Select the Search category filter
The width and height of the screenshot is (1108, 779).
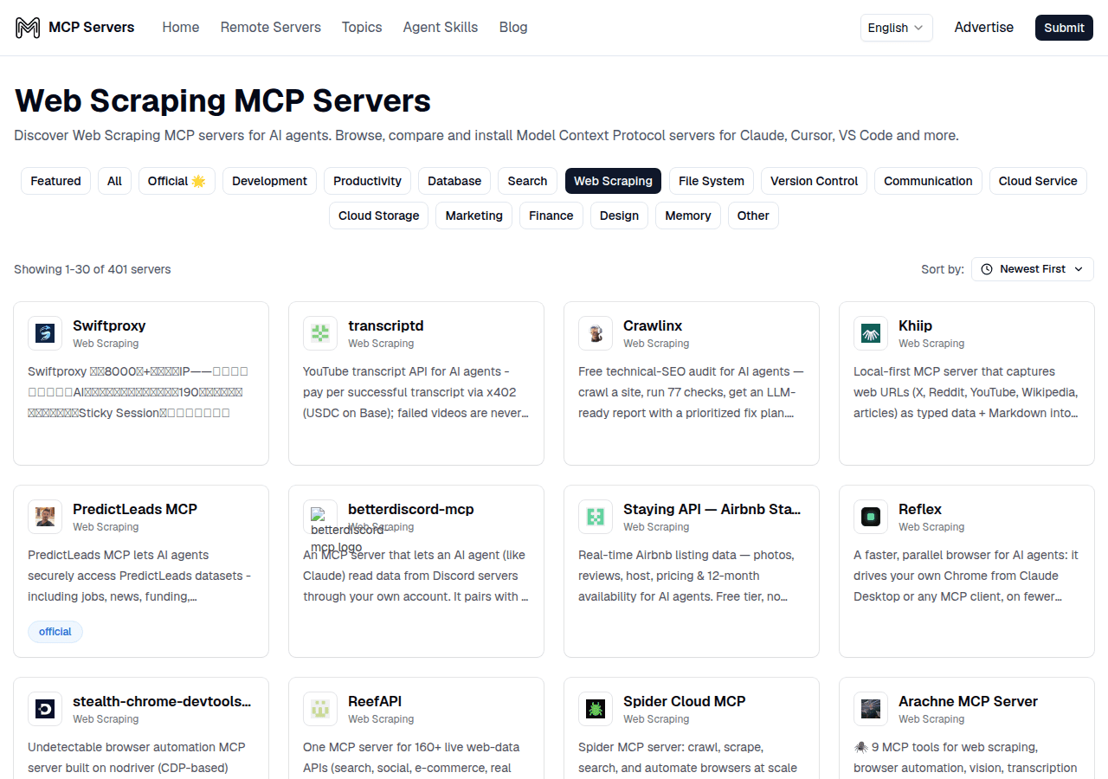coord(527,181)
